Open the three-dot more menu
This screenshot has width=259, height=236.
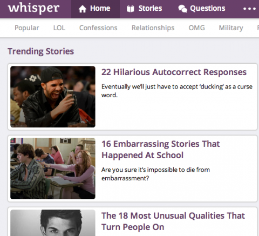249,9
